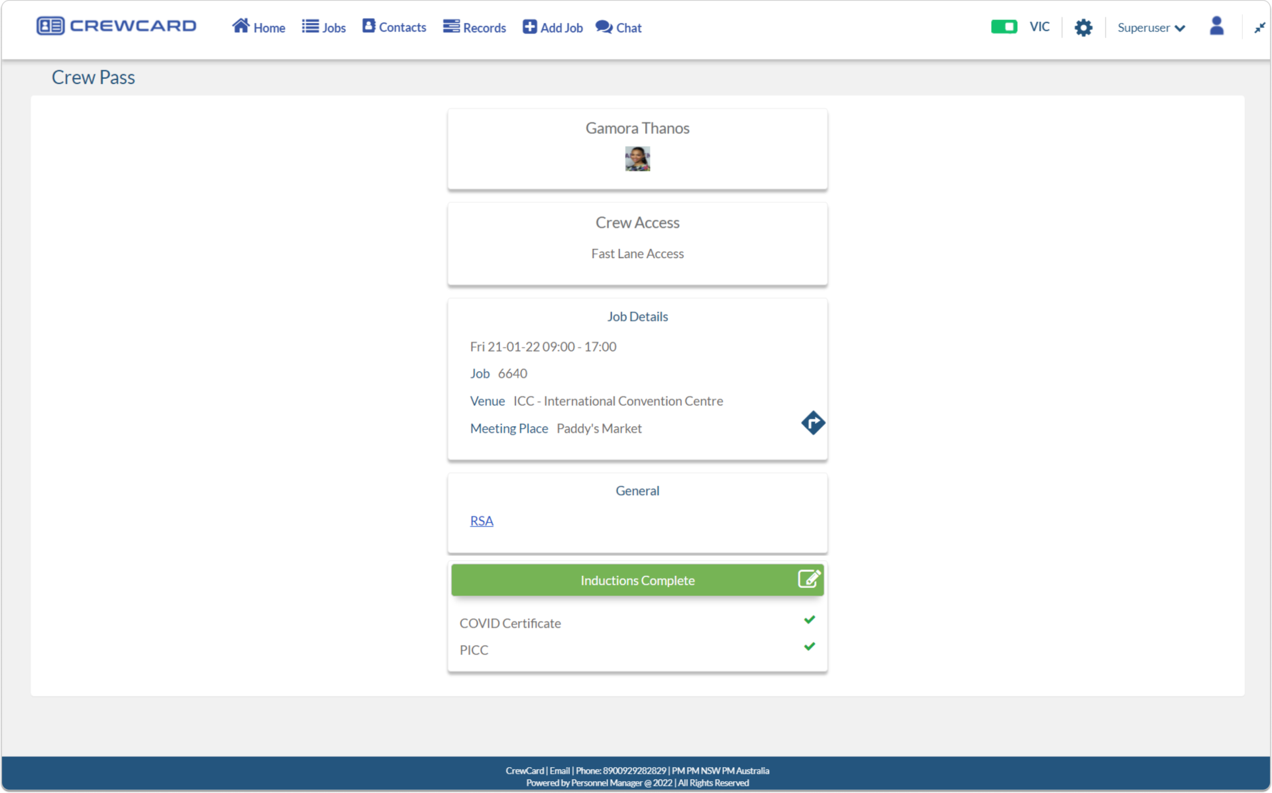Image resolution: width=1272 pixels, height=793 pixels.
Task: Open the settings gear icon
Action: pos(1083,28)
